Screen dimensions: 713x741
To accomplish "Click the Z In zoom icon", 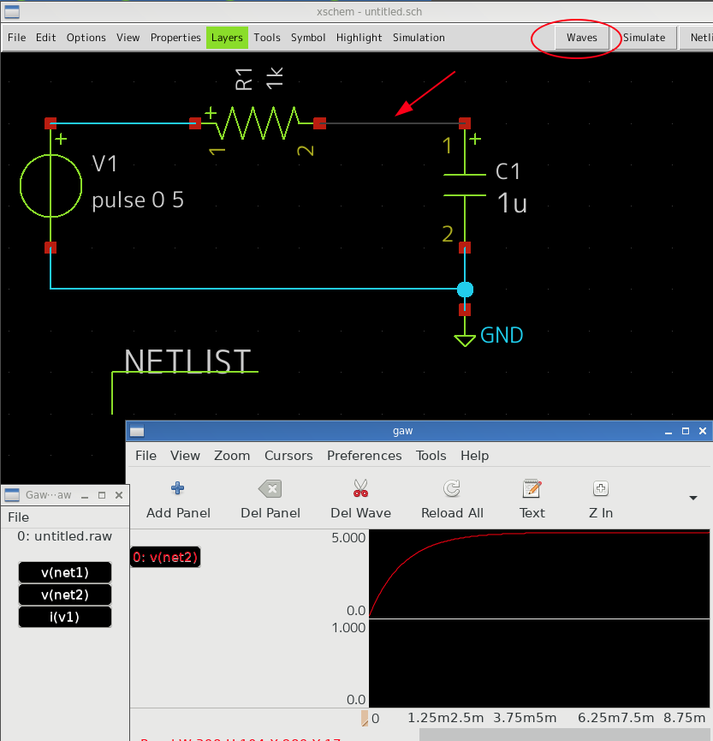I will tap(601, 488).
